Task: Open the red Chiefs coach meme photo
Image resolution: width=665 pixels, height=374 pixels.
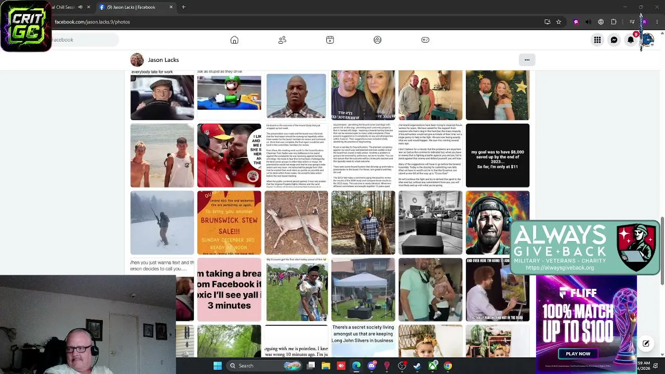Action: click(229, 155)
